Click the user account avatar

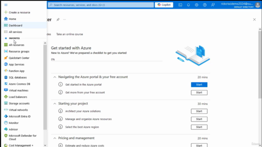257,5
